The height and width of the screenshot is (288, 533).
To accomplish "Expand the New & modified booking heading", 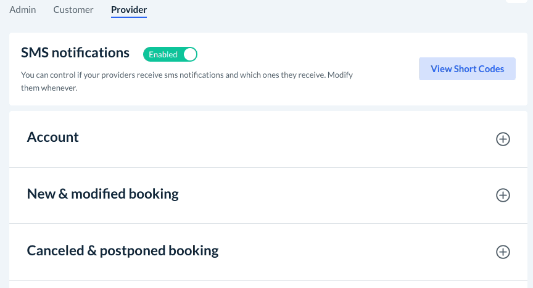I will click(103, 194).
